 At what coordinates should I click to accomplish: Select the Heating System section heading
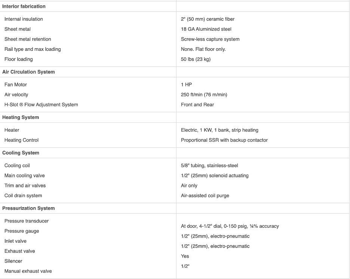coord(21,117)
